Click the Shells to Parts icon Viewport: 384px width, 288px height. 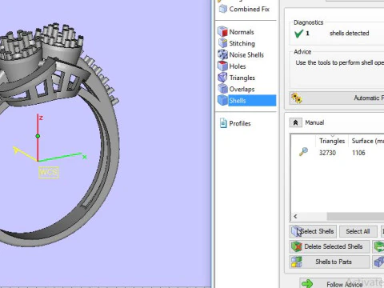(297, 262)
